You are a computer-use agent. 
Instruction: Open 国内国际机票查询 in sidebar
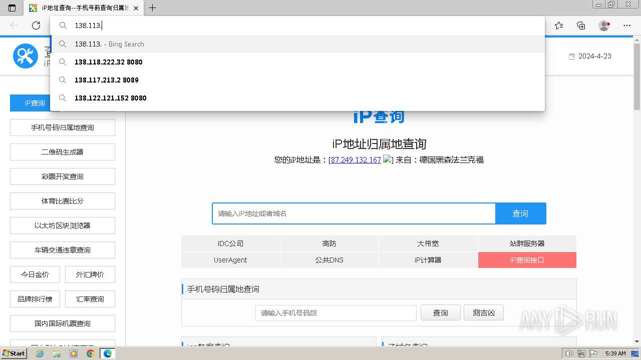(63, 323)
